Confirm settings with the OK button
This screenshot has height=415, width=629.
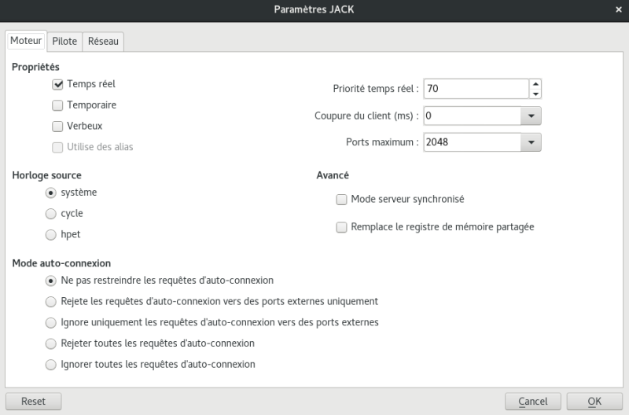(594, 402)
